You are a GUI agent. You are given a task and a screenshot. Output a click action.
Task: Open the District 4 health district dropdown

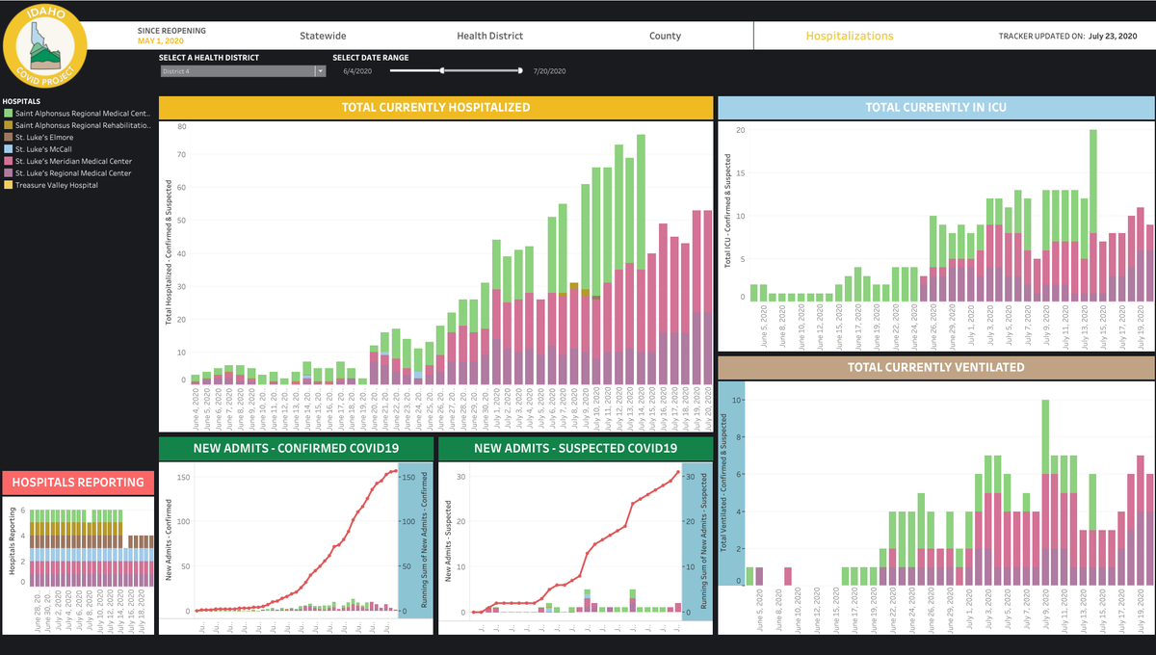(243, 71)
